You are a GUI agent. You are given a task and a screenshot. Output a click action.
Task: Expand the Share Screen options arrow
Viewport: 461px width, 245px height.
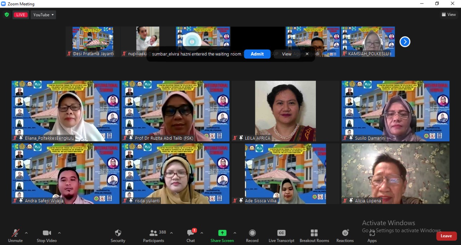tap(235, 233)
